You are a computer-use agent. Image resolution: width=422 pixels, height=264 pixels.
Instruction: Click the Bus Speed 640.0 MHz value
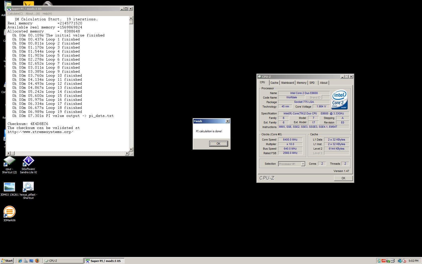point(290,149)
